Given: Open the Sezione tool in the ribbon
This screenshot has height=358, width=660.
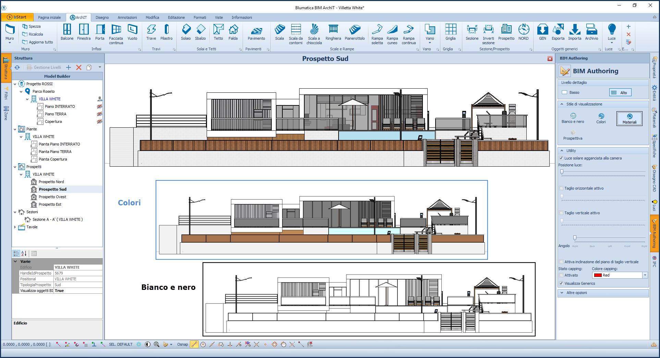Looking at the screenshot, I should tap(472, 33).
